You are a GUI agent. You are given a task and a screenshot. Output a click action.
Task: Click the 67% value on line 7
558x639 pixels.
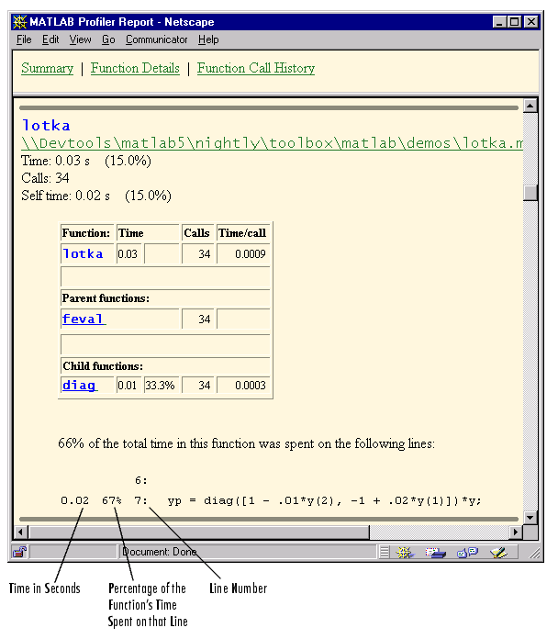pos(112,500)
